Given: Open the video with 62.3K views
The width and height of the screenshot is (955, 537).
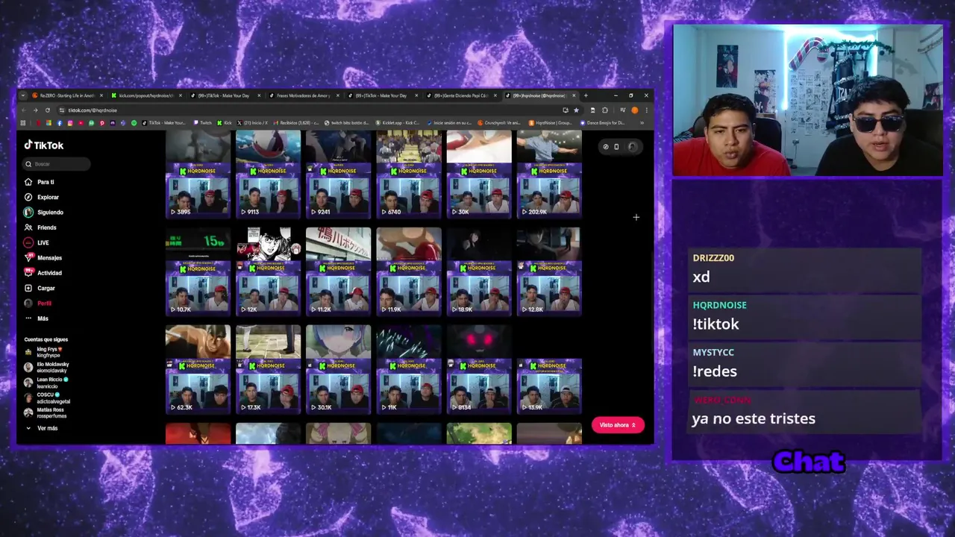Looking at the screenshot, I should pyautogui.click(x=198, y=369).
